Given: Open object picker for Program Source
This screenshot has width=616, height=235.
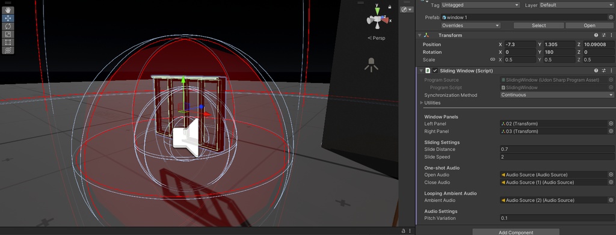Looking at the screenshot, I should click(x=611, y=80).
